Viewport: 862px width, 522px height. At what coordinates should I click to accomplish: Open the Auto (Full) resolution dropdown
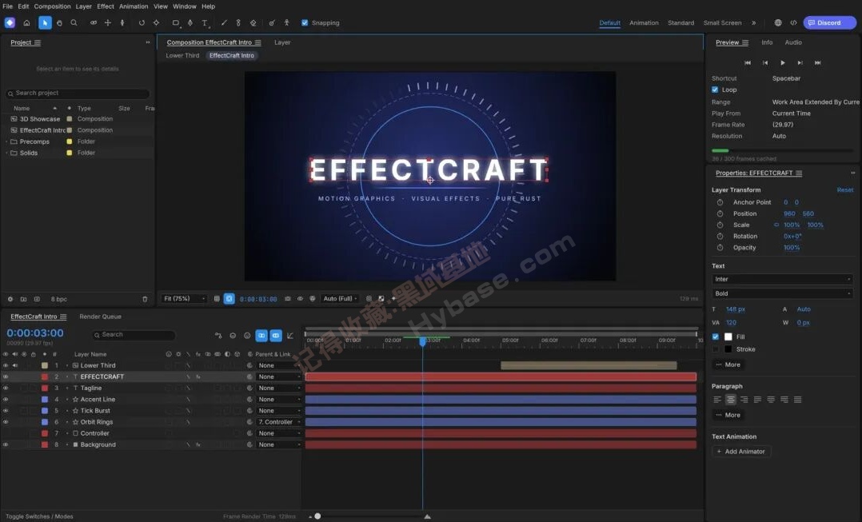click(x=340, y=299)
